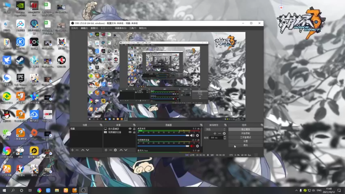This screenshot has height=194, width=345.
Task: Open the Edit menu in OBS
Action: click(x=84, y=28)
